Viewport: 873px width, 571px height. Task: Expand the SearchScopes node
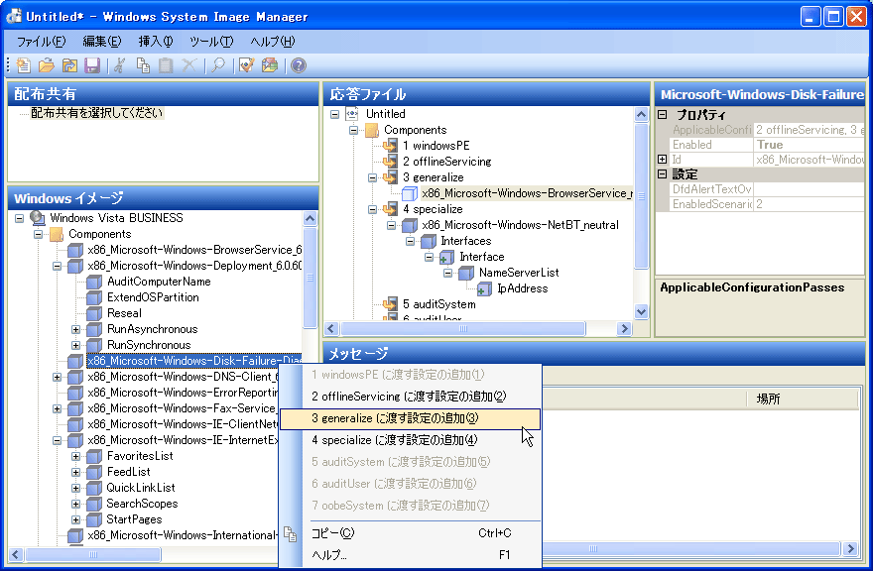pyautogui.click(x=75, y=504)
